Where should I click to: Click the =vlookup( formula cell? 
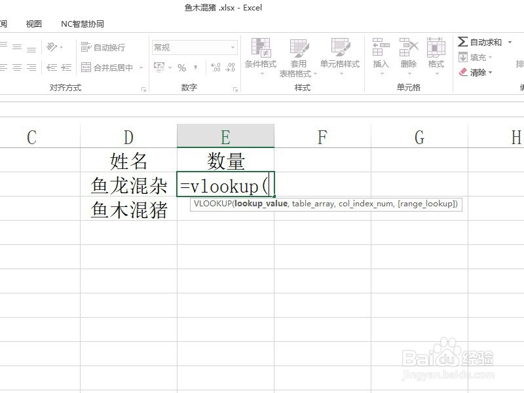coord(225,185)
